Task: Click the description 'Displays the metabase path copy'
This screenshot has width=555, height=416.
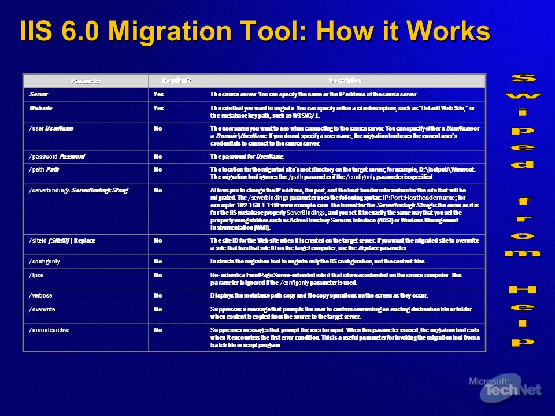Action: point(319,295)
